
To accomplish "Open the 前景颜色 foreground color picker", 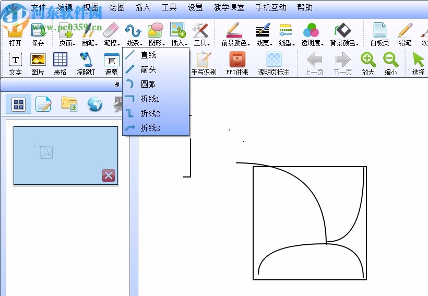I will point(235,34).
